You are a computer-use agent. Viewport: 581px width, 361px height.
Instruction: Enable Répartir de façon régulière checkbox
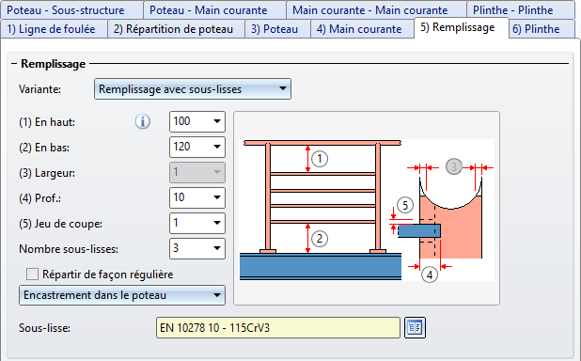(x=32, y=275)
